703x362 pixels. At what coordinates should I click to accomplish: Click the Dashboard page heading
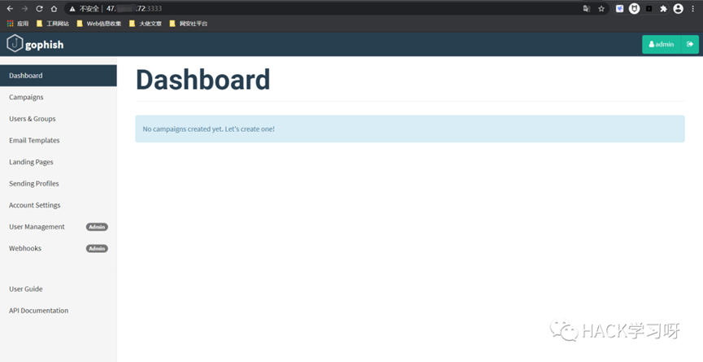pos(203,80)
